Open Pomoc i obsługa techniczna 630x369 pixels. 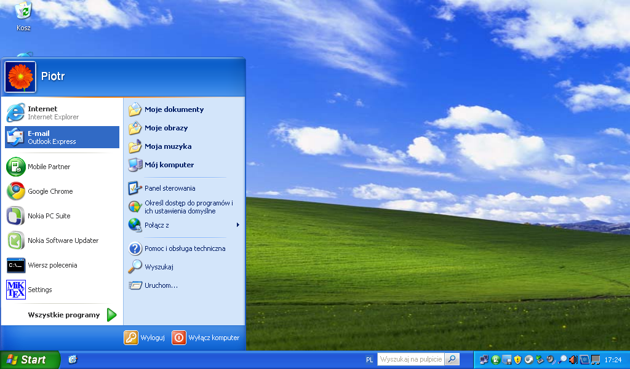tap(184, 248)
